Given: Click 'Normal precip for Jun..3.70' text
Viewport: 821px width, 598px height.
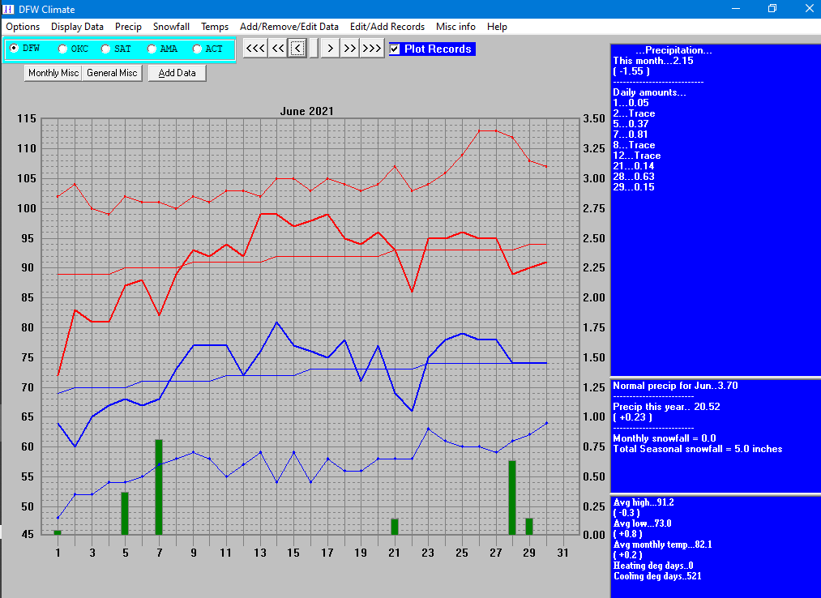Looking at the screenshot, I should pos(675,386).
